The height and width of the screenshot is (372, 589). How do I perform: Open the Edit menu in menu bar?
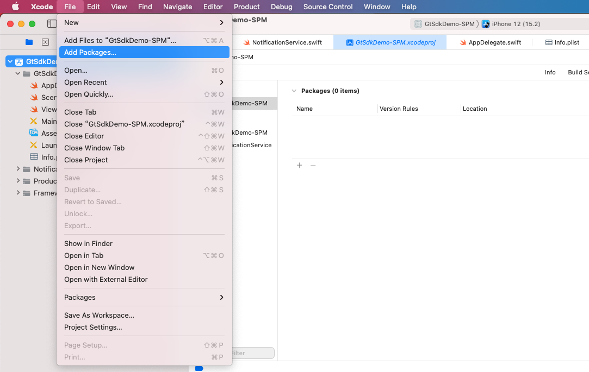point(93,7)
